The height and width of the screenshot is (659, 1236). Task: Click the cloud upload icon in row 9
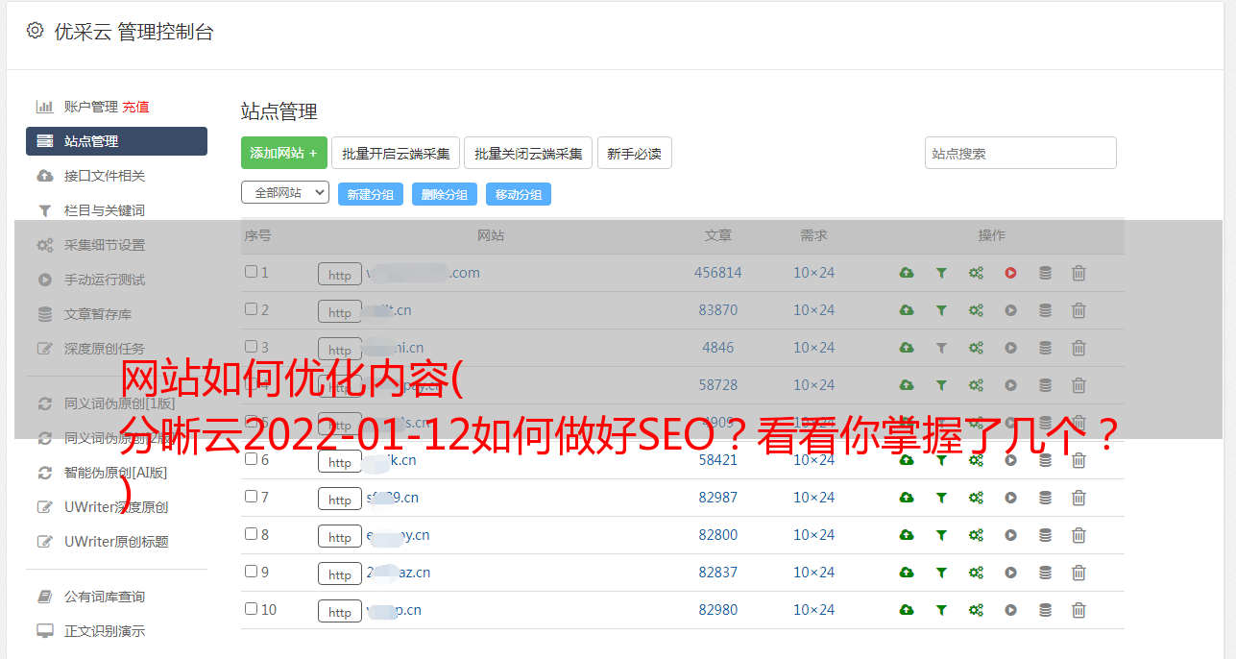coord(907,573)
